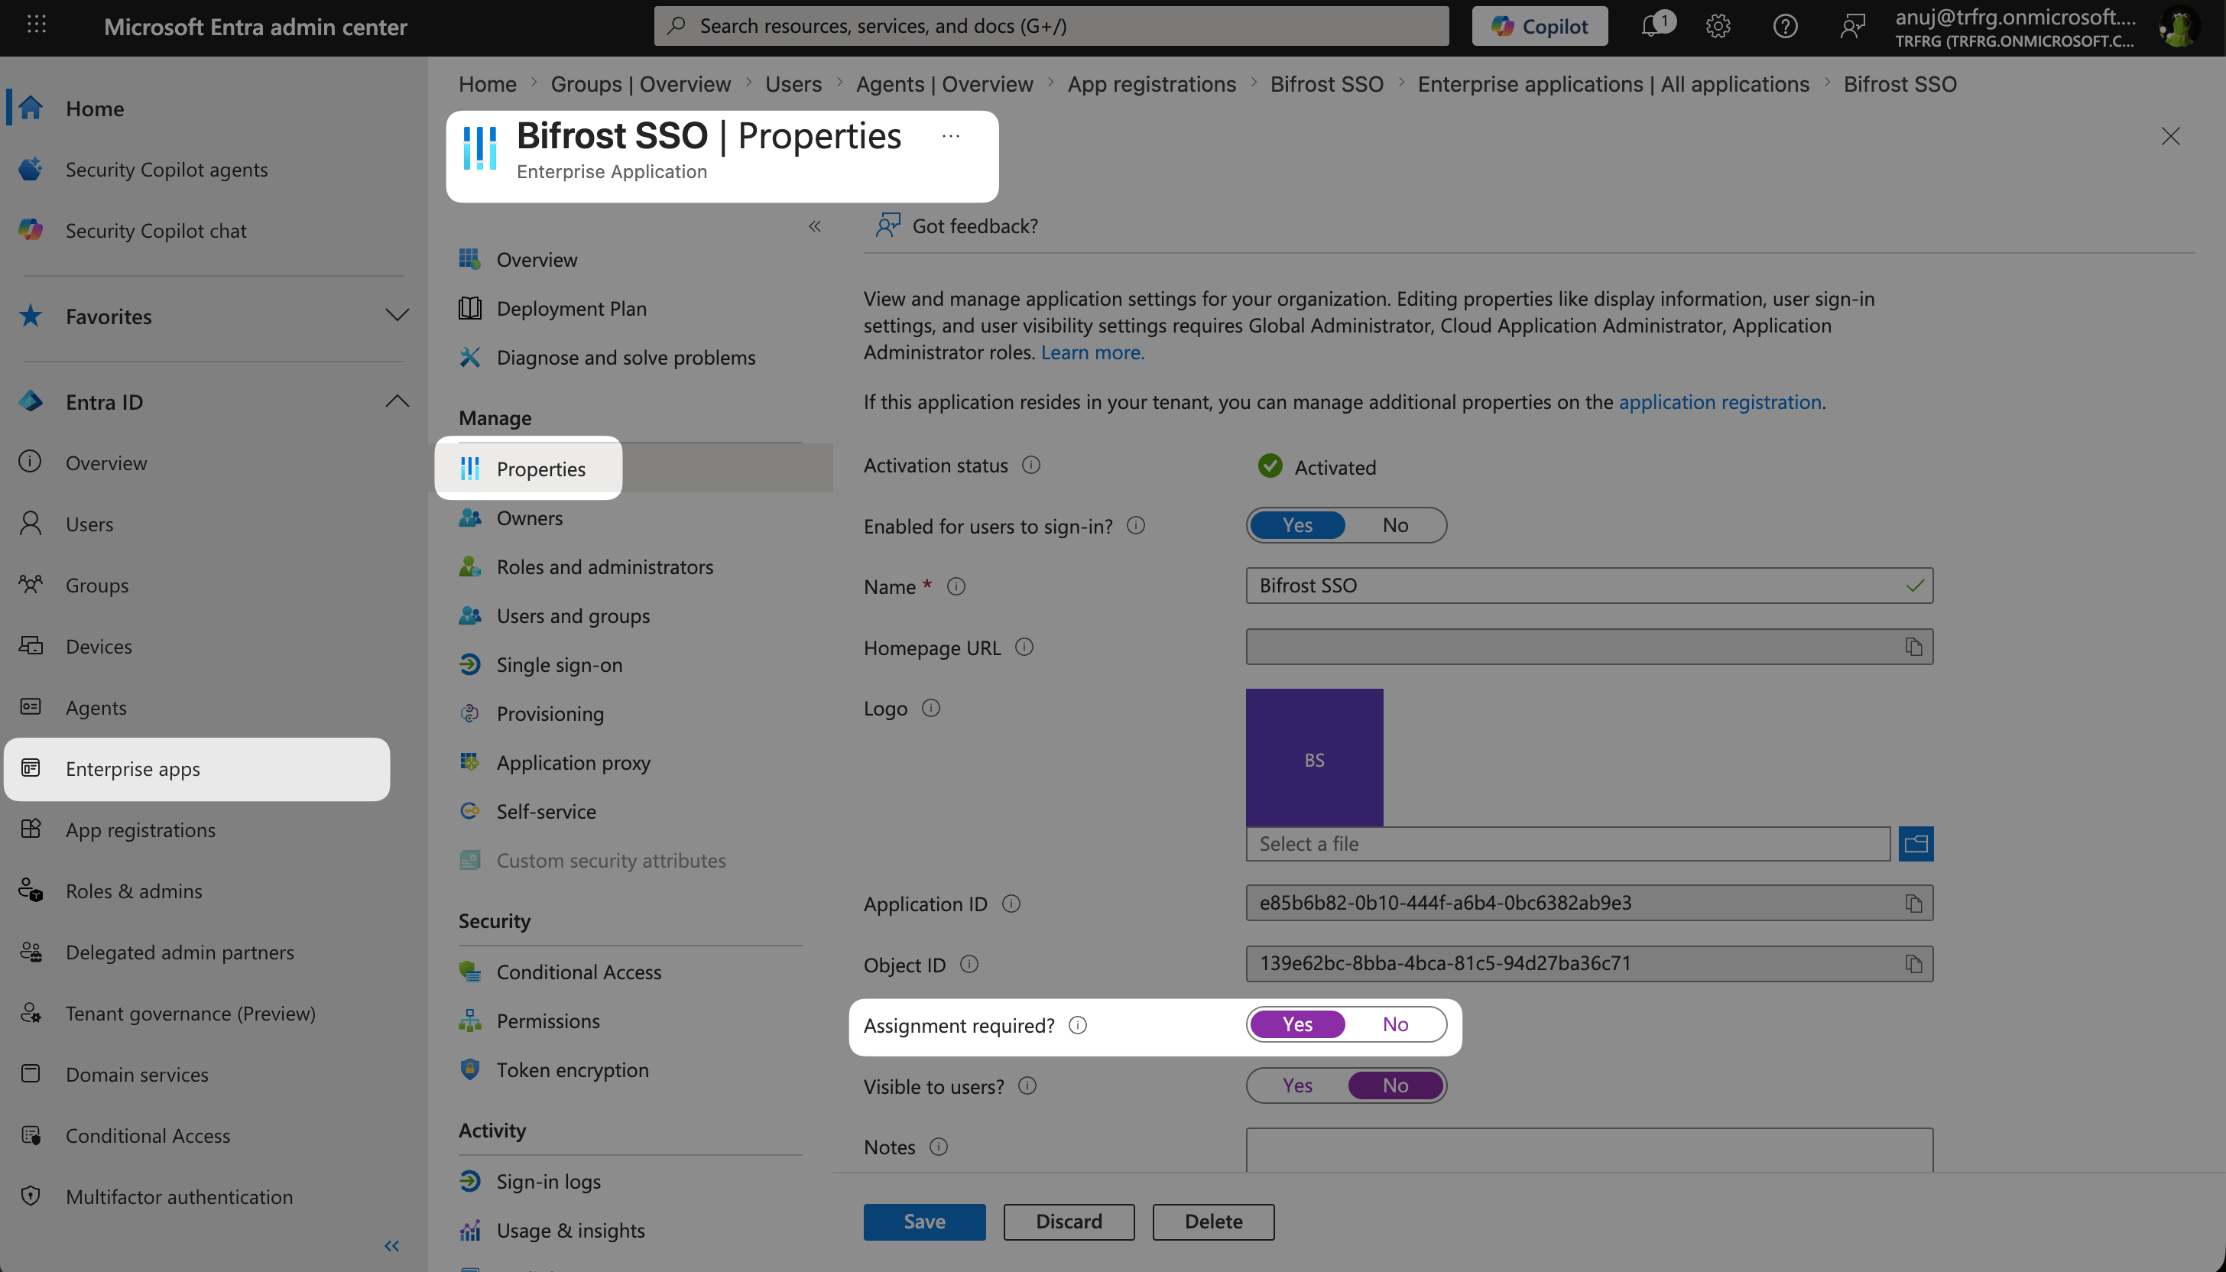The height and width of the screenshot is (1272, 2226).
Task: Click the Security Copilot agents icon
Action: pos(31,169)
